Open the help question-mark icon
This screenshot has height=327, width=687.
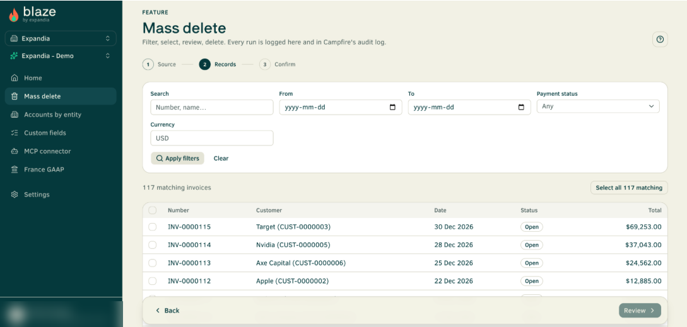click(660, 40)
